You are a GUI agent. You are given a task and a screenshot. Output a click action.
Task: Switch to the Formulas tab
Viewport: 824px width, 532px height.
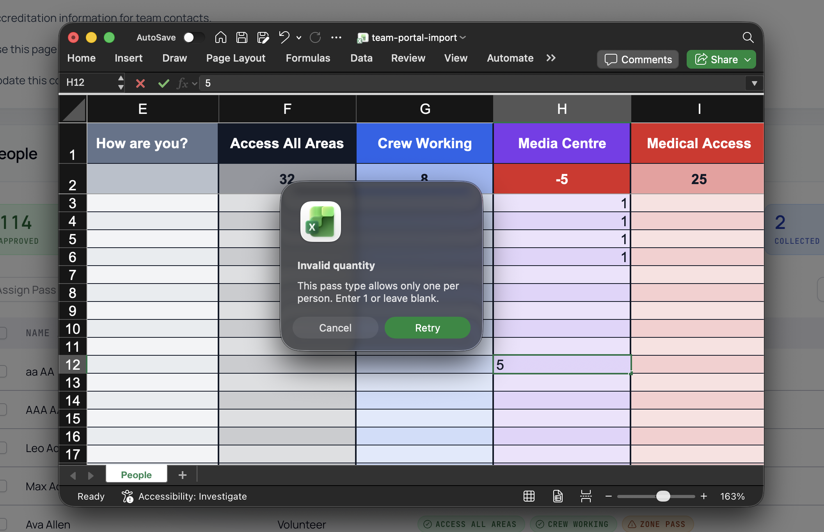point(308,58)
